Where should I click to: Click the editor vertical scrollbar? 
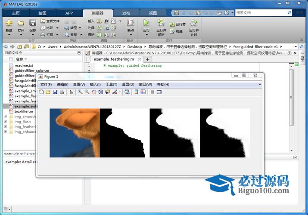click(292, 97)
